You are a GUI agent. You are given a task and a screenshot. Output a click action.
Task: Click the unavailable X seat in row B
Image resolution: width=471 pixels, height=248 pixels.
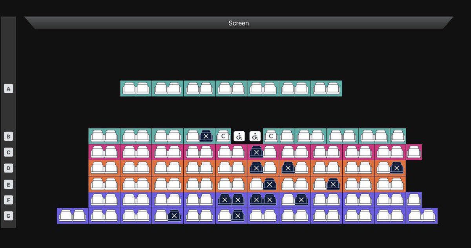(206, 136)
